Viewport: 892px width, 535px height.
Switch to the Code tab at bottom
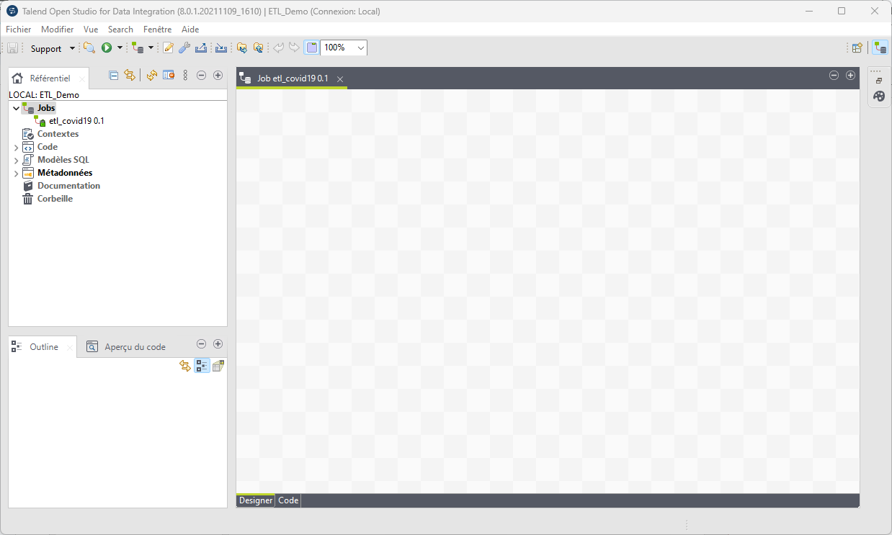(288, 500)
